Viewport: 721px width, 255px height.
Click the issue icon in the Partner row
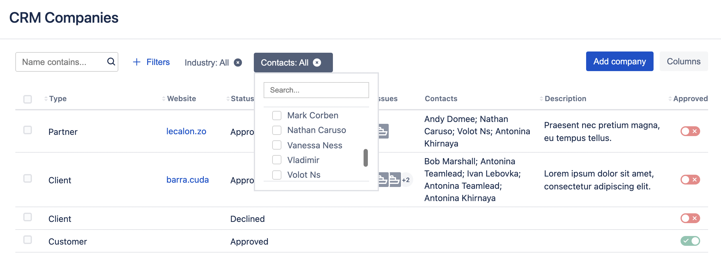pyautogui.click(x=383, y=131)
